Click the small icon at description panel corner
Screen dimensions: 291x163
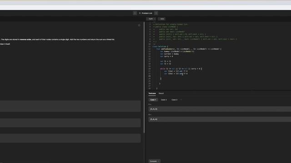pyautogui.click(x=139, y=25)
